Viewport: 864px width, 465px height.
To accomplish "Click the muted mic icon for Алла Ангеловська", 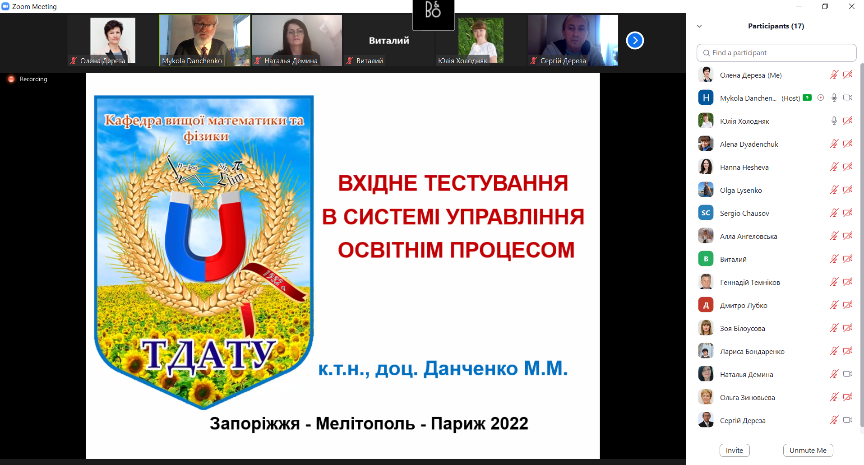I will [834, 236].
